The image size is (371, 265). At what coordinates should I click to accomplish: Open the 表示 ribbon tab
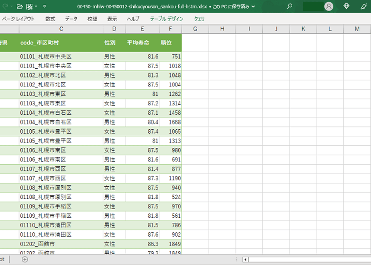click(x=112, y=19)
